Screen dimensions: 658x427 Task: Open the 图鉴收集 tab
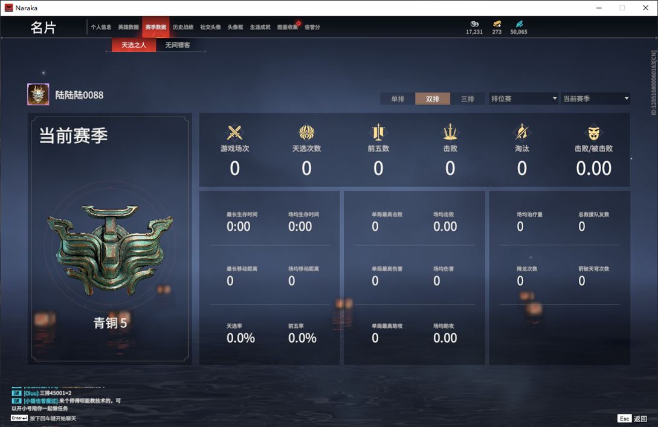(288, 27)
